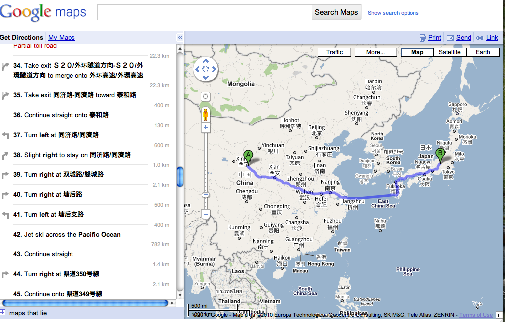The height and width of the screenshot is (322, 505).
Task: Click the 782 km distance label
Action: coord(160,244)
